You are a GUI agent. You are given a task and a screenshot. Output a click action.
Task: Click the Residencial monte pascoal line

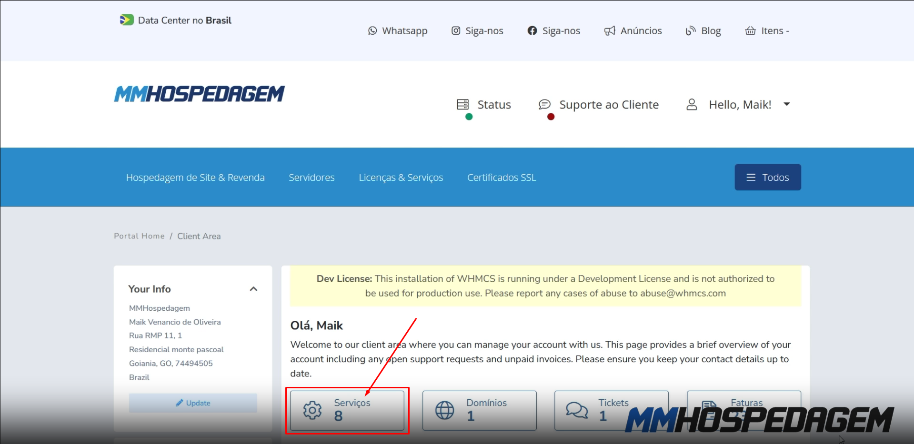click(176, 349)
